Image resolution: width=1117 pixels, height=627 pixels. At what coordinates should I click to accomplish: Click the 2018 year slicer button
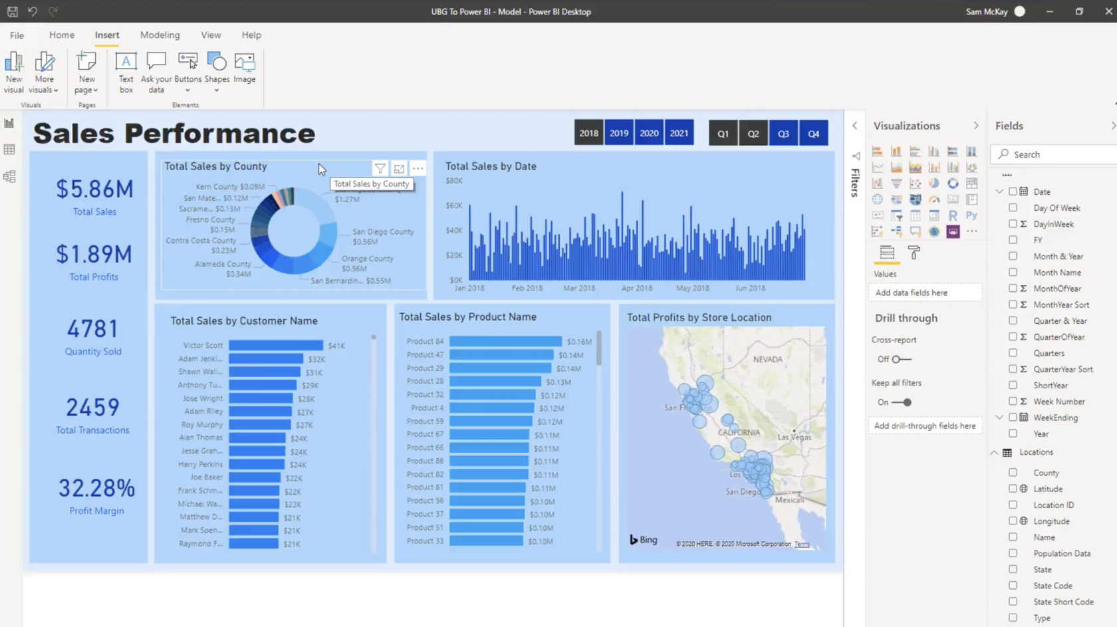[588, 133]
